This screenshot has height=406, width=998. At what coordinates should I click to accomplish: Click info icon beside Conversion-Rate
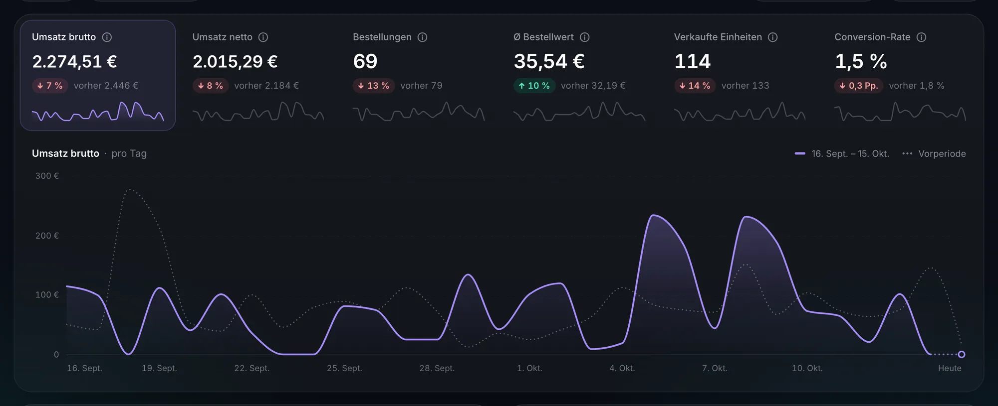coord(922,37)
